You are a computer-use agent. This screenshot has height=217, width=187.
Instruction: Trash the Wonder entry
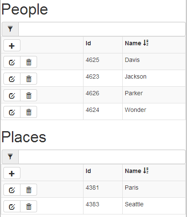click(29, 112)
